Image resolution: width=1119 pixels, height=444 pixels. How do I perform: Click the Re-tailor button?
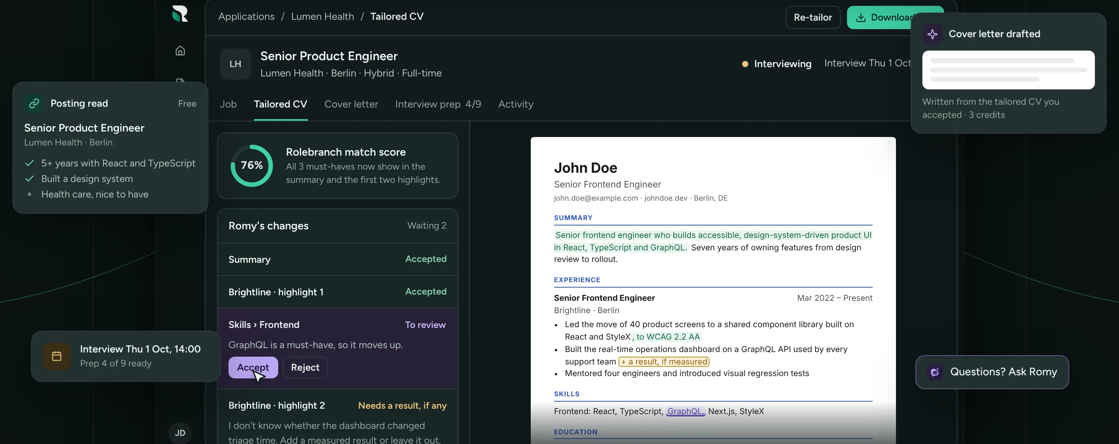tap(813, 17)
